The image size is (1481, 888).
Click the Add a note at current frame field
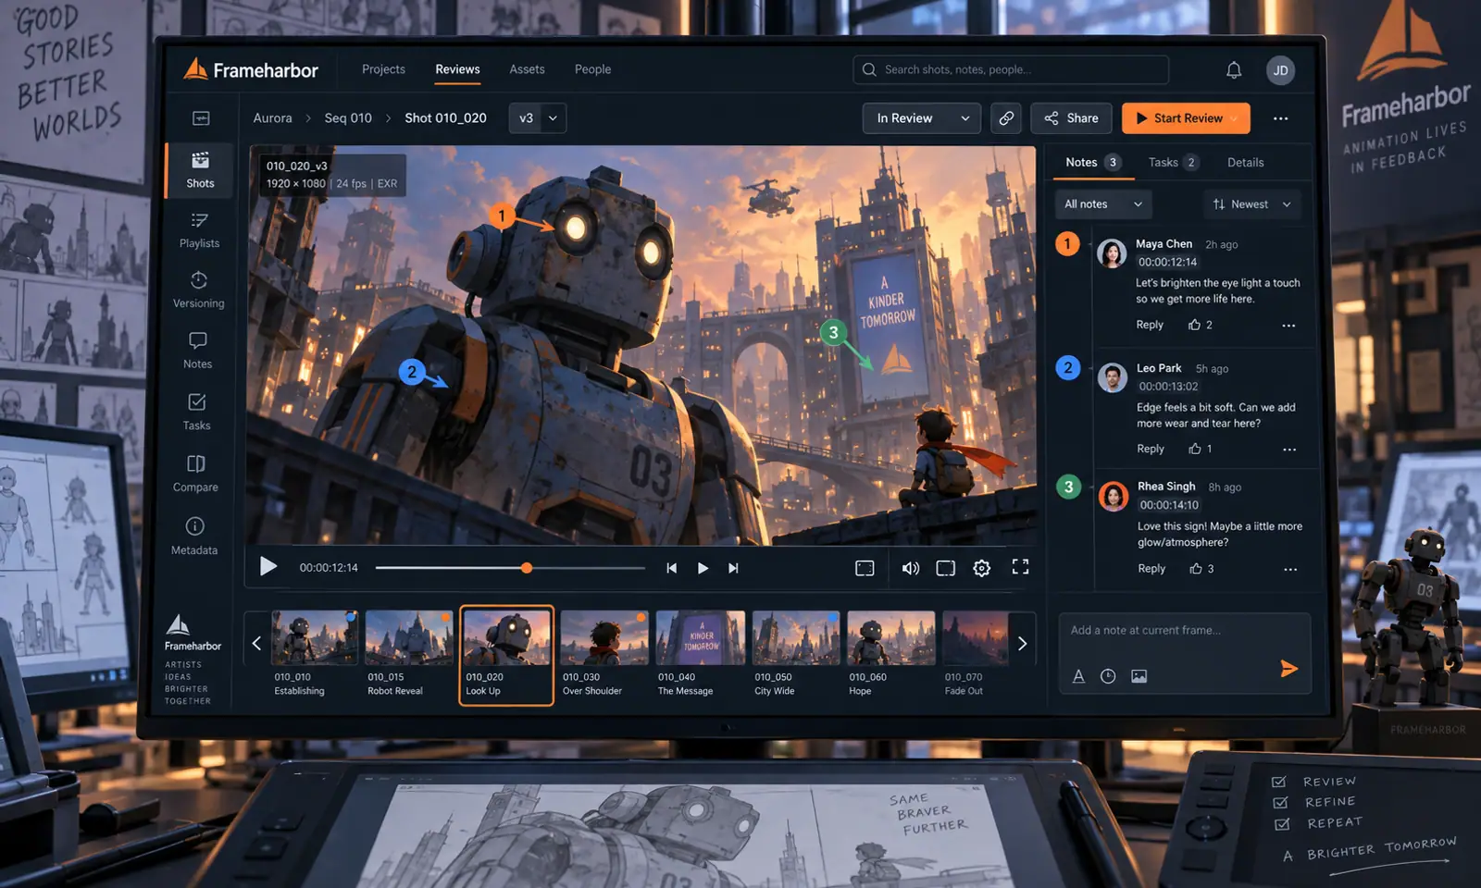(x=1185, y=631)
